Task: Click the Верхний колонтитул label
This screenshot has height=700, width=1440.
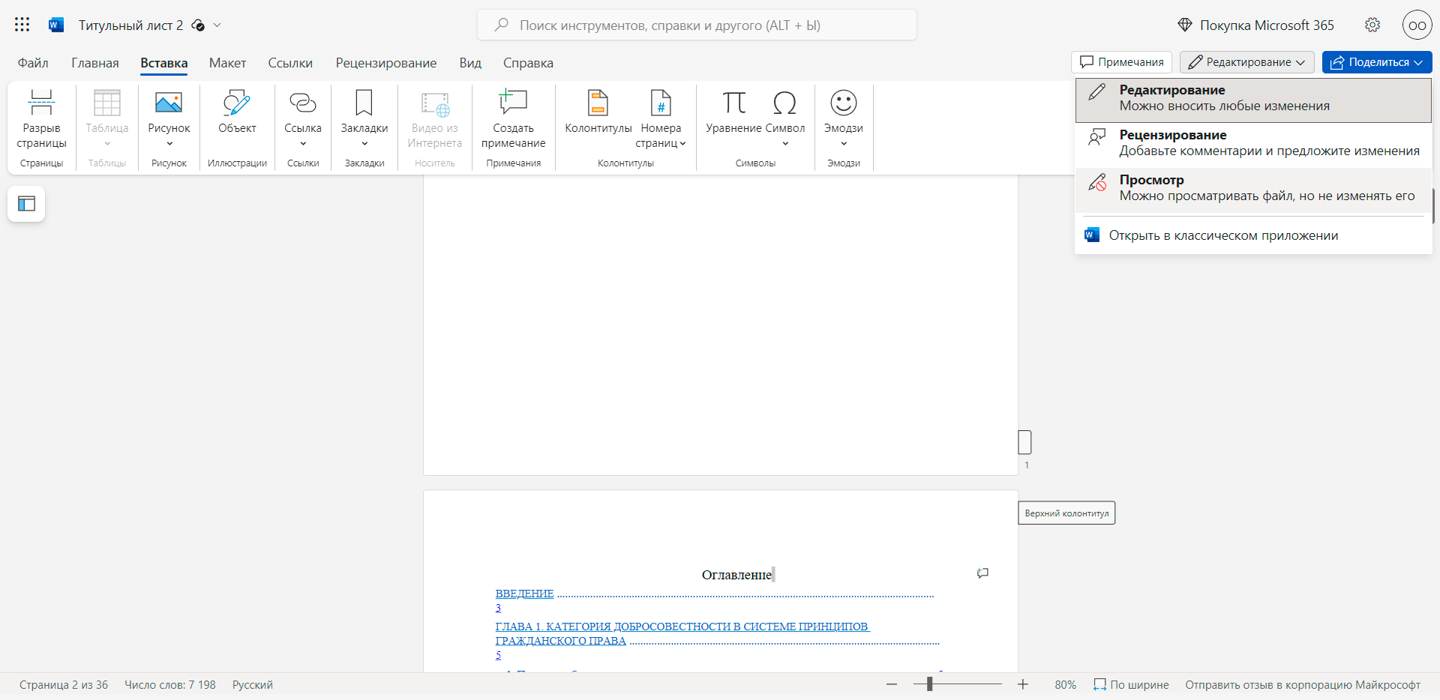Action: tap(1066, 513)
